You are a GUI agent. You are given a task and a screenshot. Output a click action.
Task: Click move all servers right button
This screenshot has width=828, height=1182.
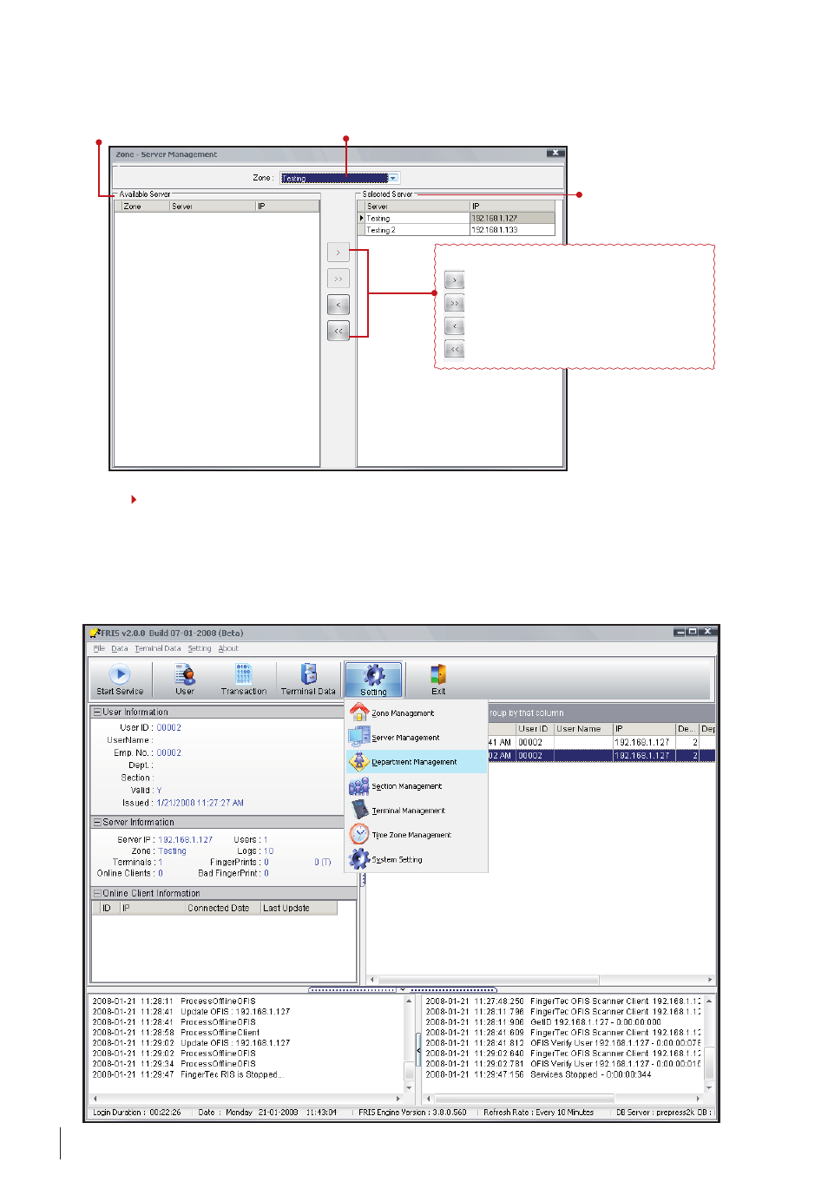[x=338, y=279]
